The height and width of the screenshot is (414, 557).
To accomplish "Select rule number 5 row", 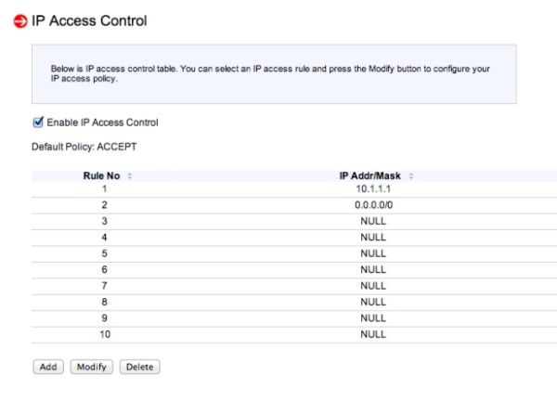I will click(x=294, y=253).
